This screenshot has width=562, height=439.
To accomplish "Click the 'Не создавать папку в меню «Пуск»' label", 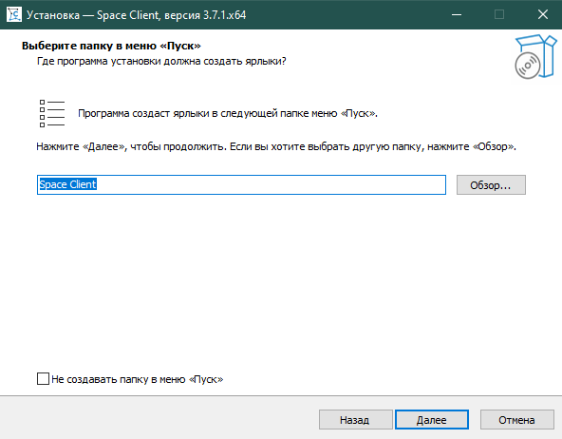I will click(x=138, y=379).
